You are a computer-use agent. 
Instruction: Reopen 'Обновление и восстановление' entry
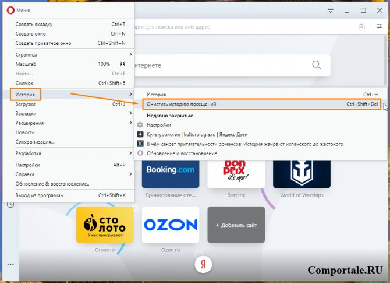[x=261, y=153]
